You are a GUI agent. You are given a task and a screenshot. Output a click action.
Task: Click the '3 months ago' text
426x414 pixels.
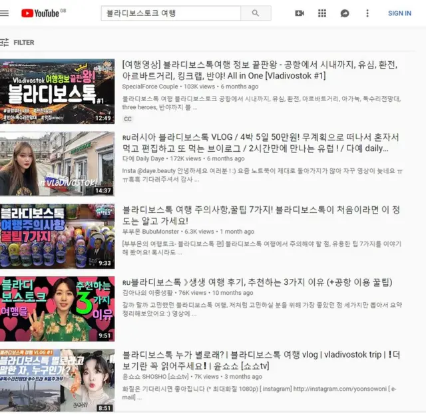[x=243, y=377]
